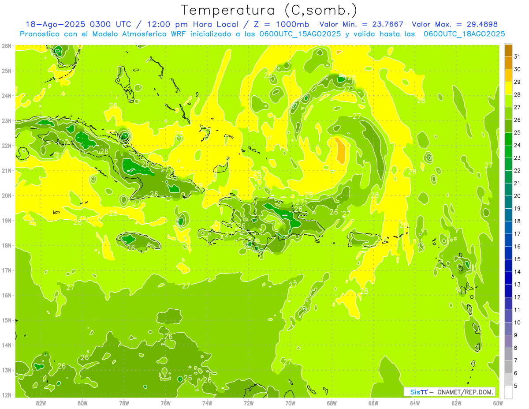This screenshot has height=409, width=529.
Task: Click the longitude label '62W'
Action: [x=456, y=403]
